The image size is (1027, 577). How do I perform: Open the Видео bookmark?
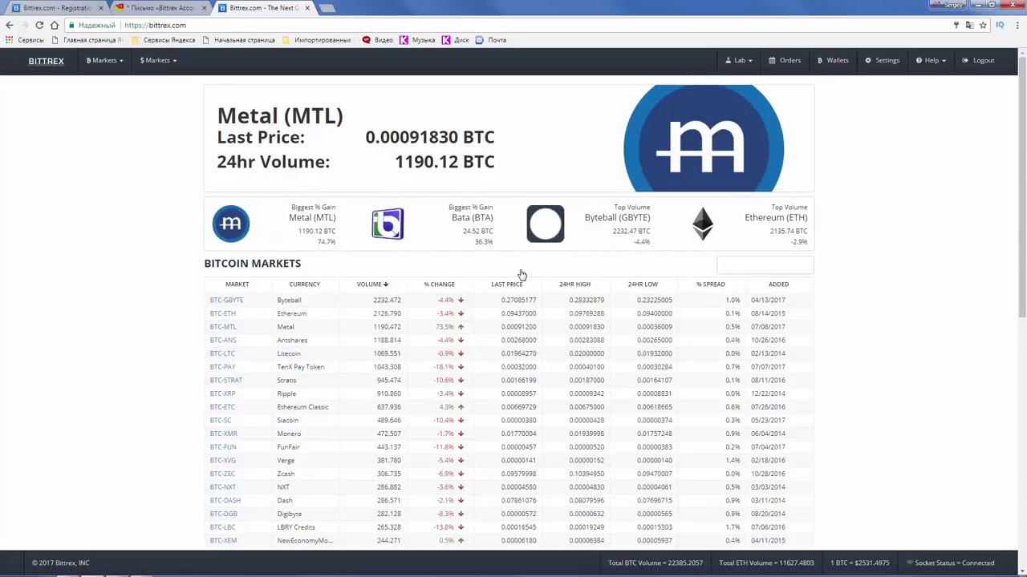click(378, 40)
